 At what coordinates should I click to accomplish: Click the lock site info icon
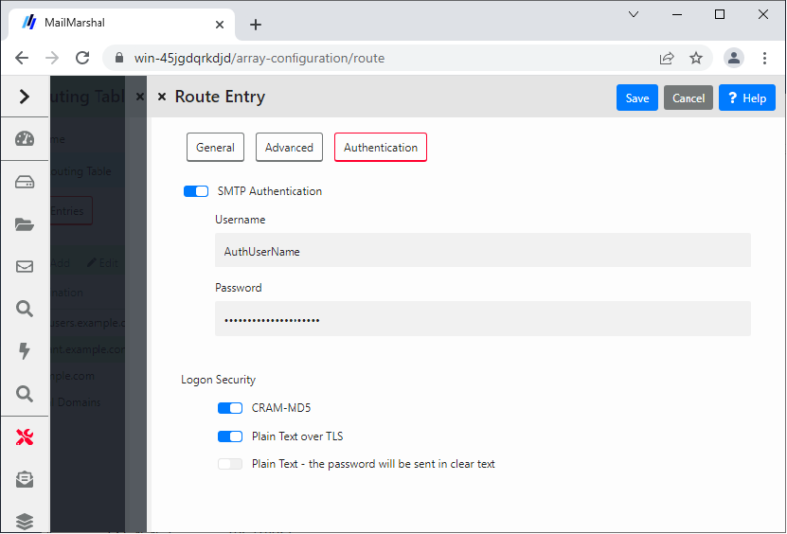[119, 58]
